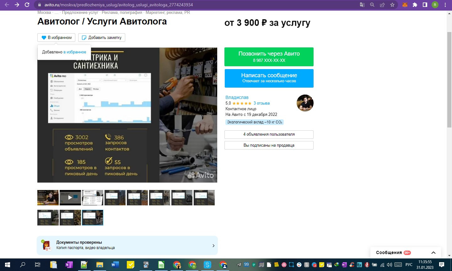Click the Добавить заметку button
The width and height of the screenshot is (452, 271).
(102, 37)
